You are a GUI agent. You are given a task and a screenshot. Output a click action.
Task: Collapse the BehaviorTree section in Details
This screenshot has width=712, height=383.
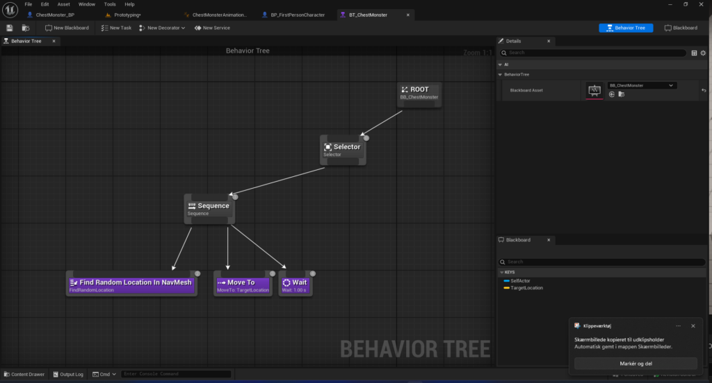tap(500, 74)
